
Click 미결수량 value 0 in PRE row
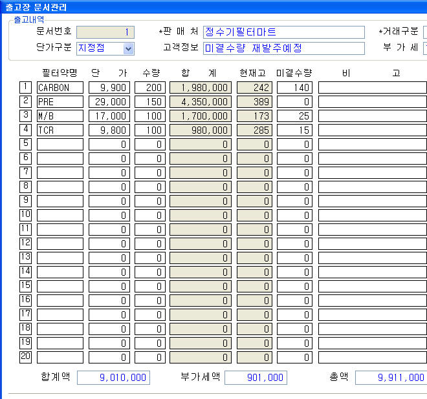(x=294, y=101)
